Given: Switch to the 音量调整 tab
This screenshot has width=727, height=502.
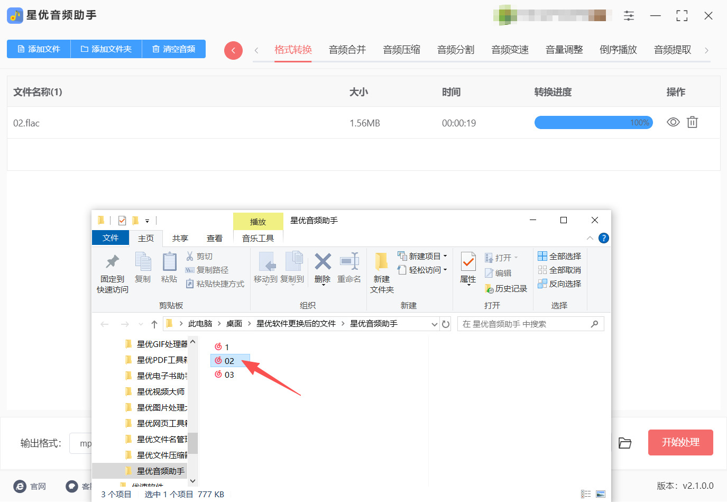Looking at the screenshot, I should tap(564, 50).
